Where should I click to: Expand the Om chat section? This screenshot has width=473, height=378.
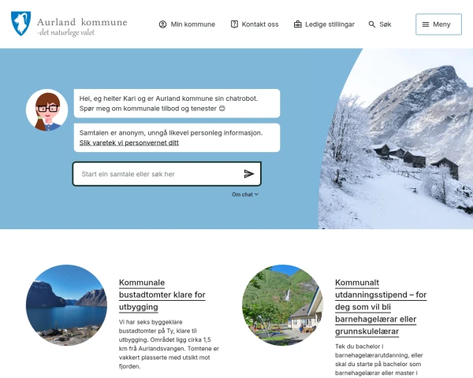pyautogui.click(x=245, y=195)
